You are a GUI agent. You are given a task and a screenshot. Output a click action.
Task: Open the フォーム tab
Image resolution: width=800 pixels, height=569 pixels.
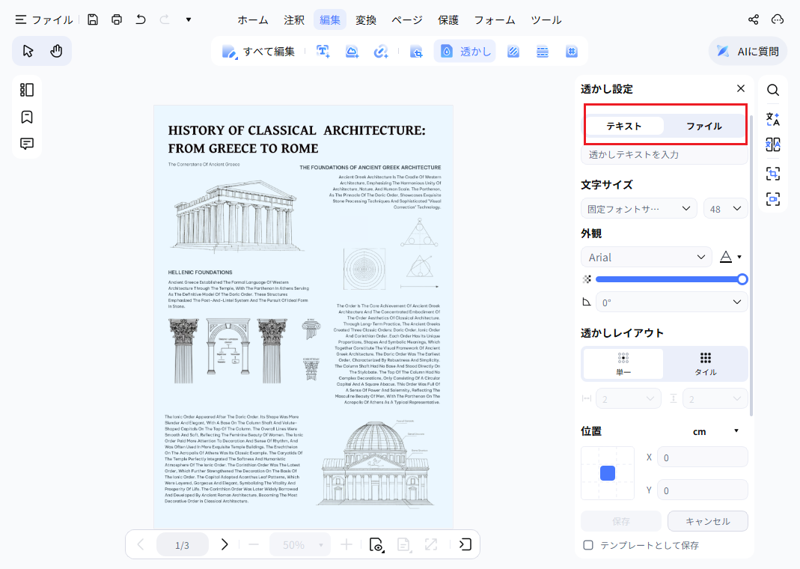(x=495, y=20)
